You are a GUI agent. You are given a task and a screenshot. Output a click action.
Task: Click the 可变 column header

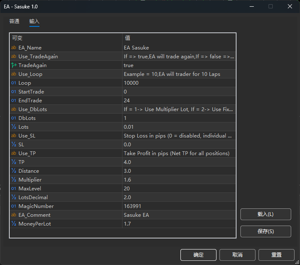tap(65, 38)
